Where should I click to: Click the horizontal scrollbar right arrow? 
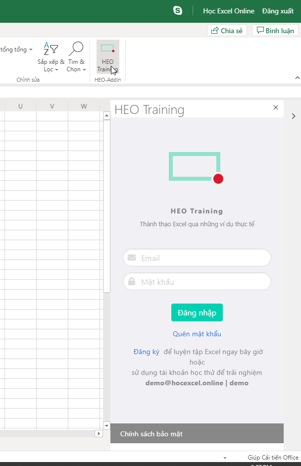pyautogui.click(x=99, y=434)
